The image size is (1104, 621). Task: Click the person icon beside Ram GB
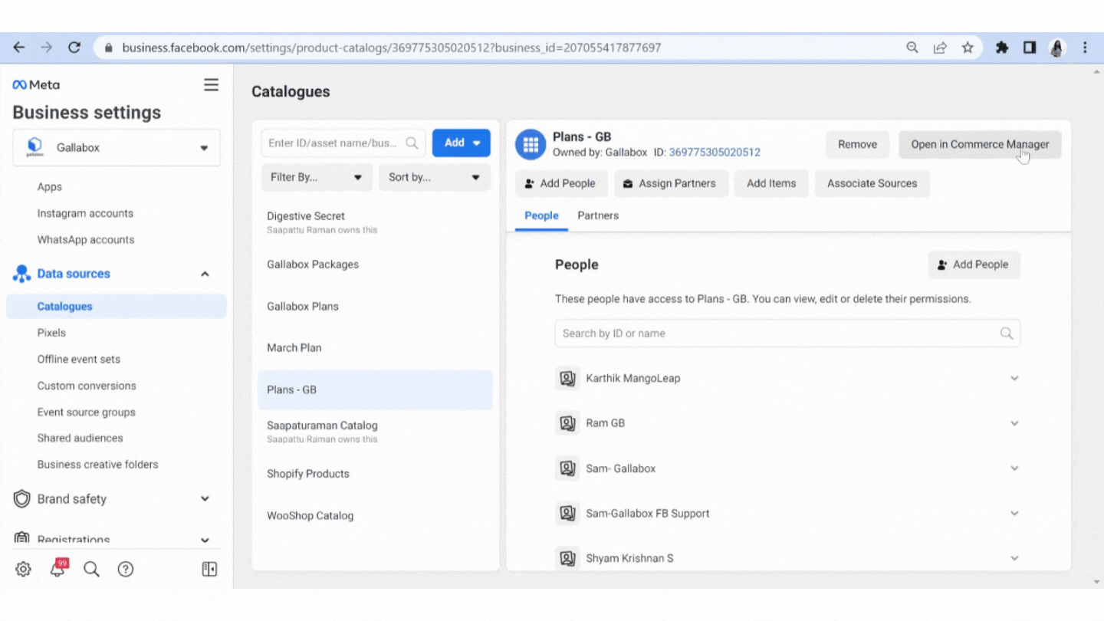[567, 423]
